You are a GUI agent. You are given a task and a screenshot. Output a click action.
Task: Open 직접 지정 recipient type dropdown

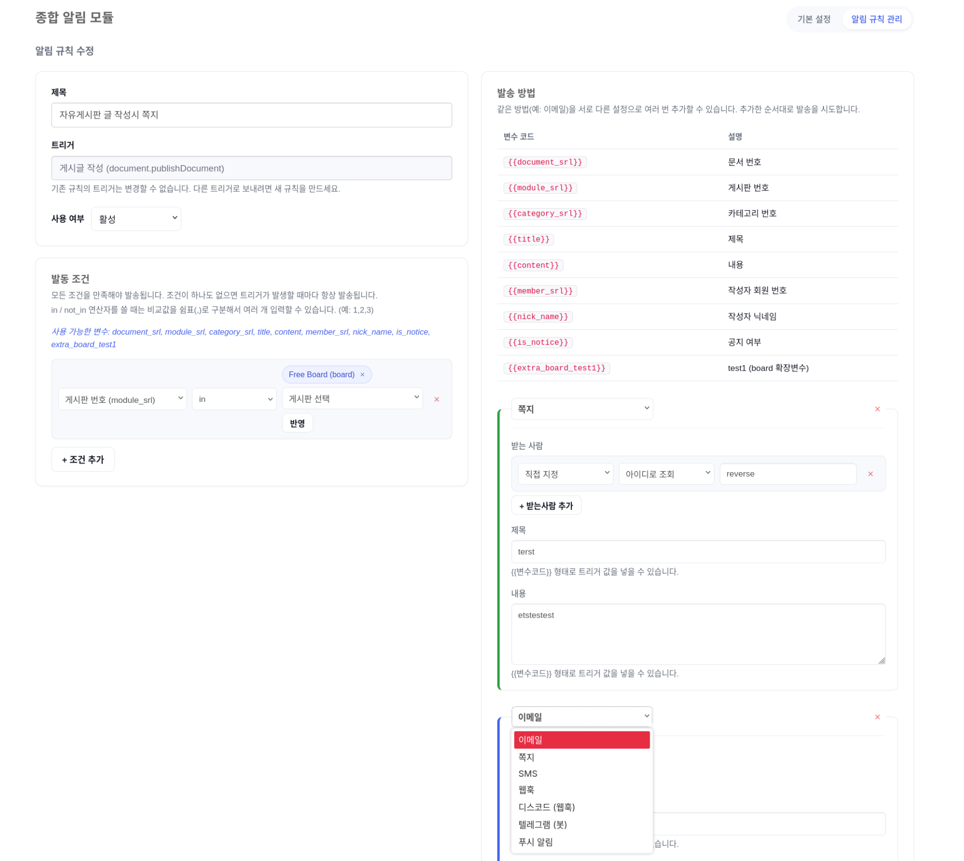[x=565, y=474]
